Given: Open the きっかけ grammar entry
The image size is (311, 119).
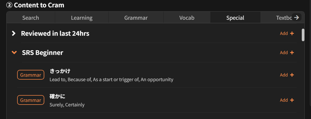Looking at the screenshot, I should click(60, 71).
